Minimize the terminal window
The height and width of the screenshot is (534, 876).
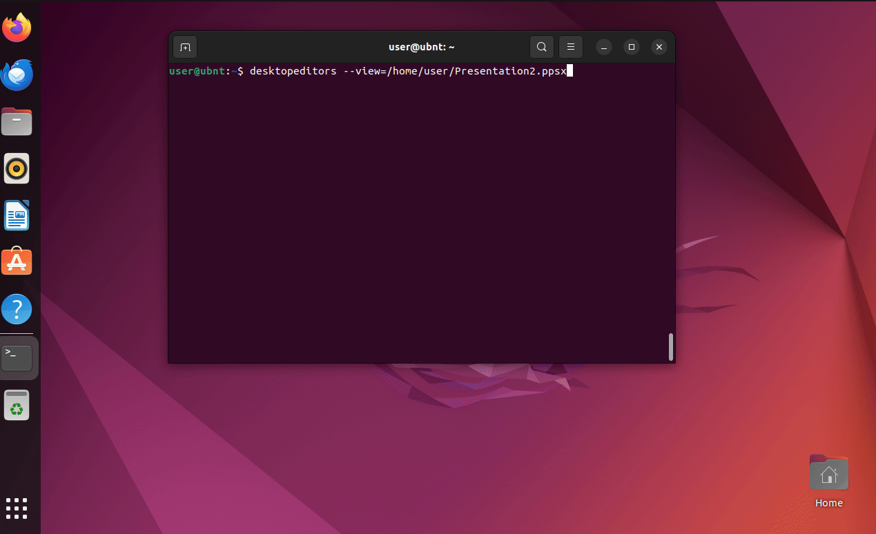click(x=604, y=47)
